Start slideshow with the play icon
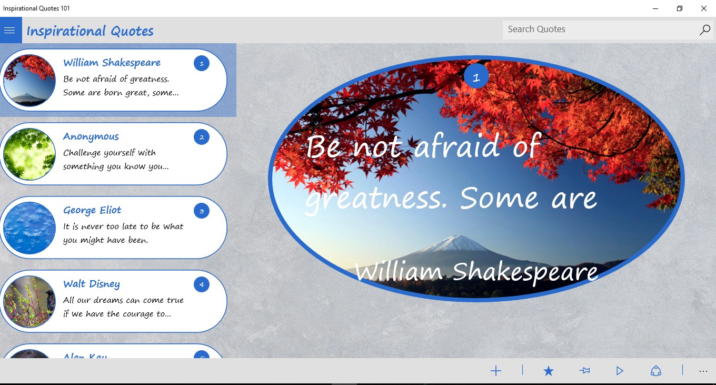The height and width of the screenshot is (385, 716). (620, 371)
